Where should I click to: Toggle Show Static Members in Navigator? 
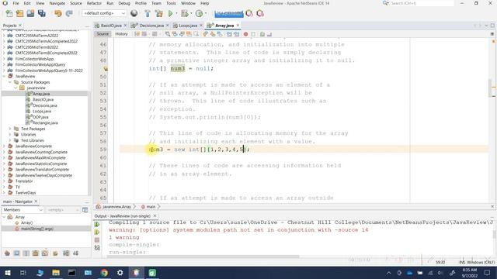[26, 253]
